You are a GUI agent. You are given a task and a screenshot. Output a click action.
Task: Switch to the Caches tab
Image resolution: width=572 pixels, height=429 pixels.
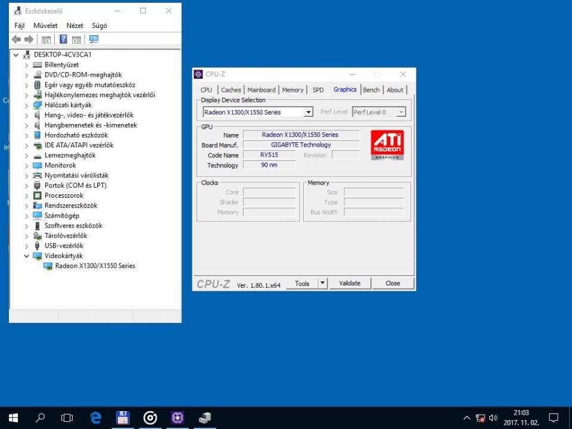click(x=231, y=90)
